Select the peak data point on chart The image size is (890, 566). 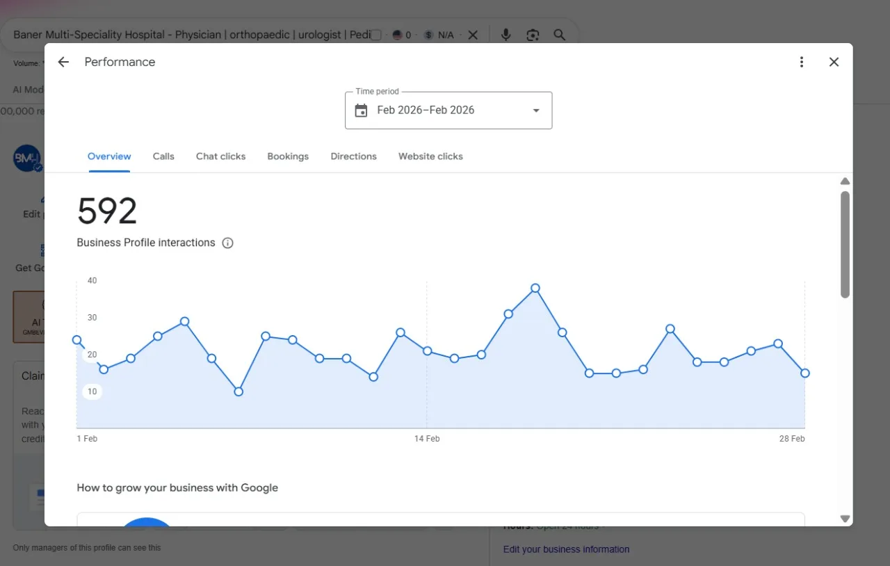[x=535, y=288]
